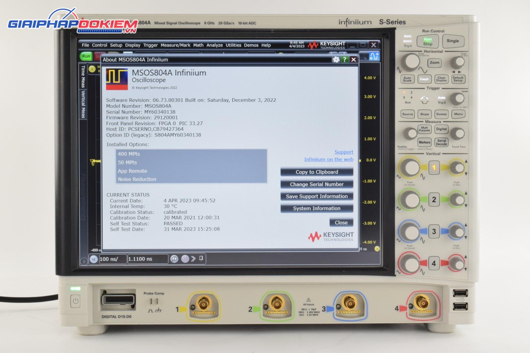Push the Digital key
The image size is (530, 353).
(442, 129)
